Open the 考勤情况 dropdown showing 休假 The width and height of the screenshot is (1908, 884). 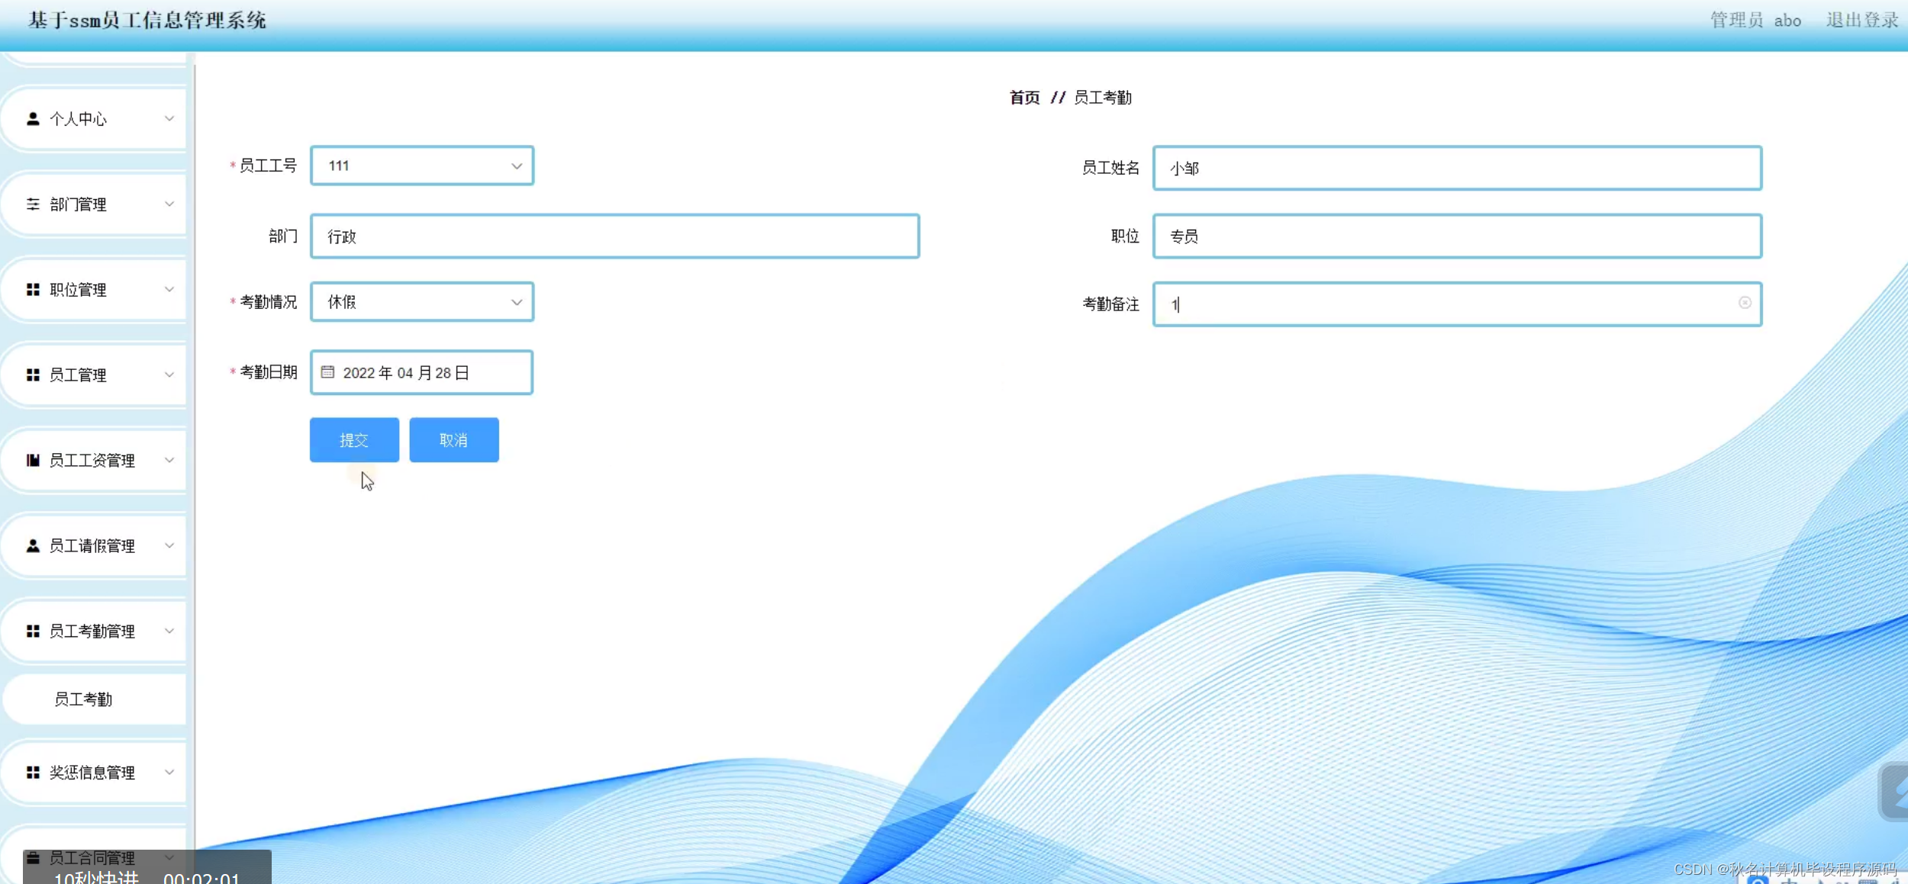[421, 302]
